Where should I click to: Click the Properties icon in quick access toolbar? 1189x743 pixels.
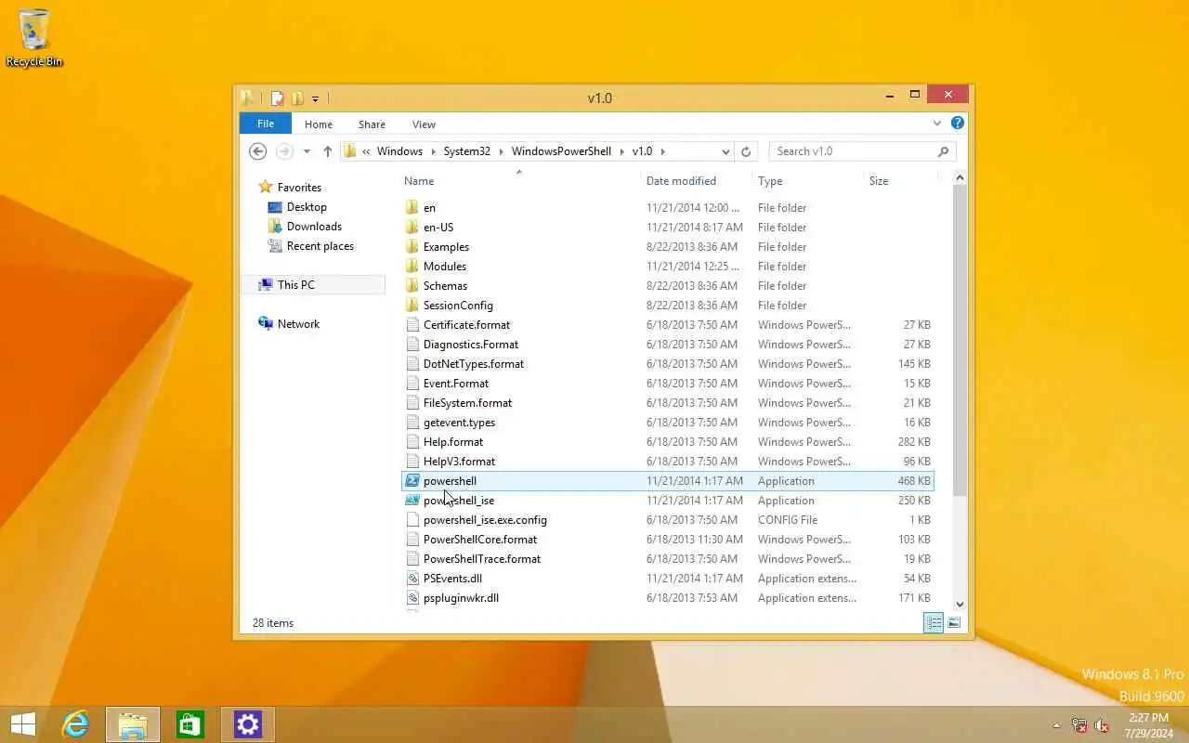277,98
